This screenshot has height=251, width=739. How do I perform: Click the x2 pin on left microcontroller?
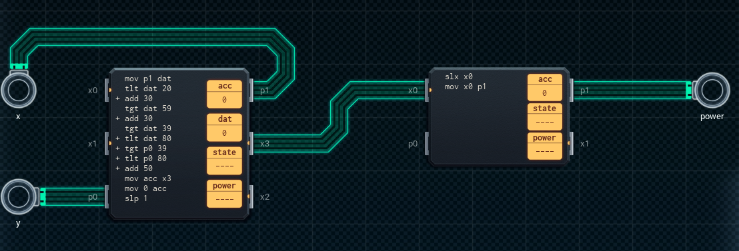click(251, 197)
